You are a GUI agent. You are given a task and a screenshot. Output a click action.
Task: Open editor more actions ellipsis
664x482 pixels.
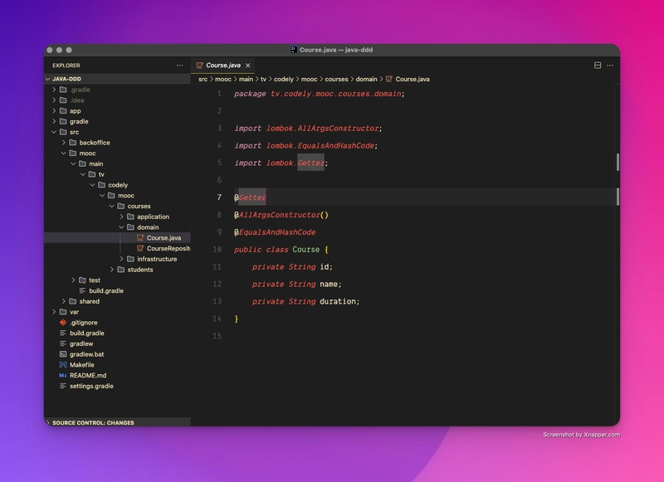click(x=610, y=66)
